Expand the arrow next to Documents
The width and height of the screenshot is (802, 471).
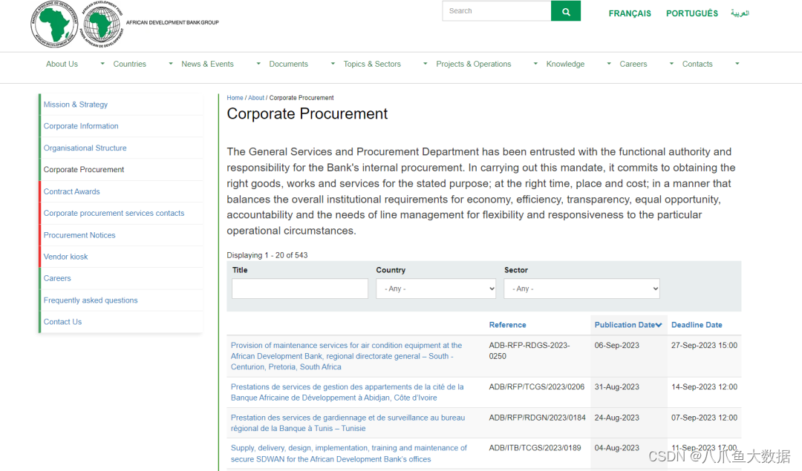tap(333, 64)
